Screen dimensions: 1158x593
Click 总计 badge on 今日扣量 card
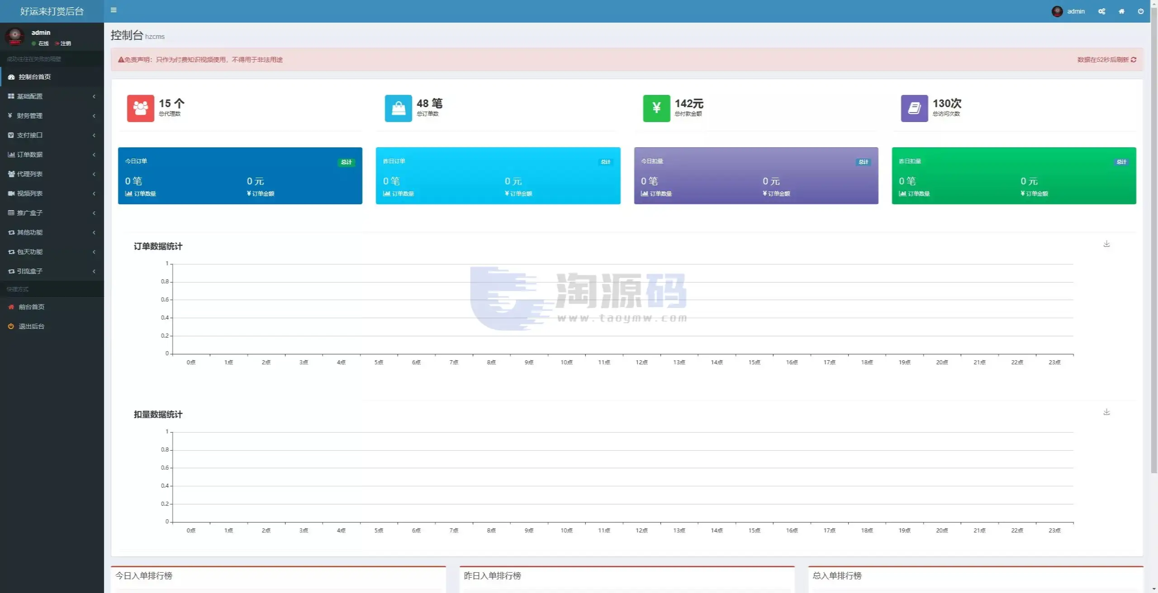[x=864, y=162]
